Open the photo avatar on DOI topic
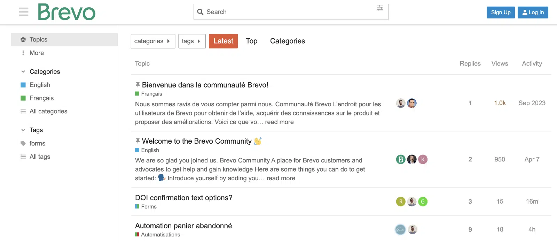Viewport: 557px width, 243px height. tap(412, 202)
